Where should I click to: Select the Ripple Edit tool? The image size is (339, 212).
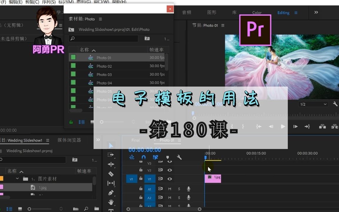tap(111, 164)
